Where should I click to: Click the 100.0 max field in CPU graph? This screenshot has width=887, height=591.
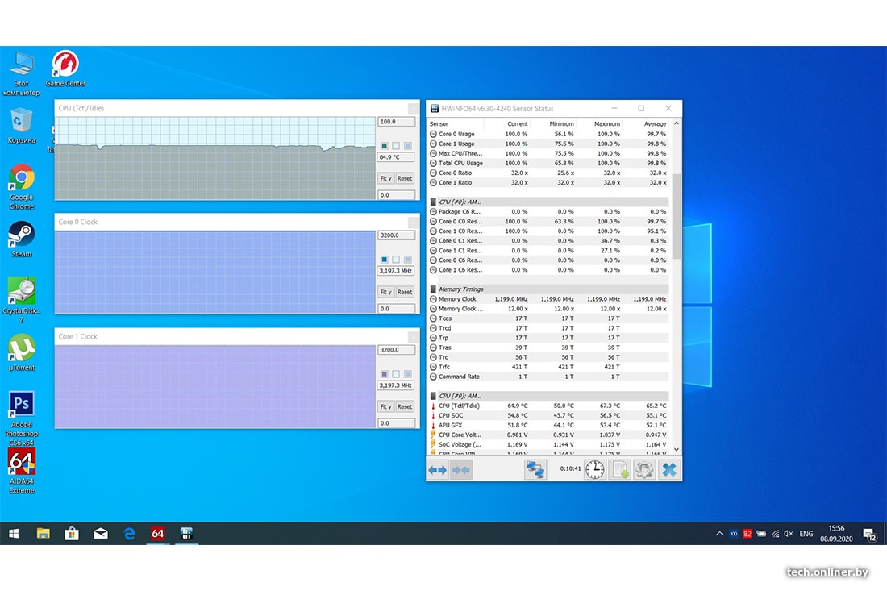(397, 122)
